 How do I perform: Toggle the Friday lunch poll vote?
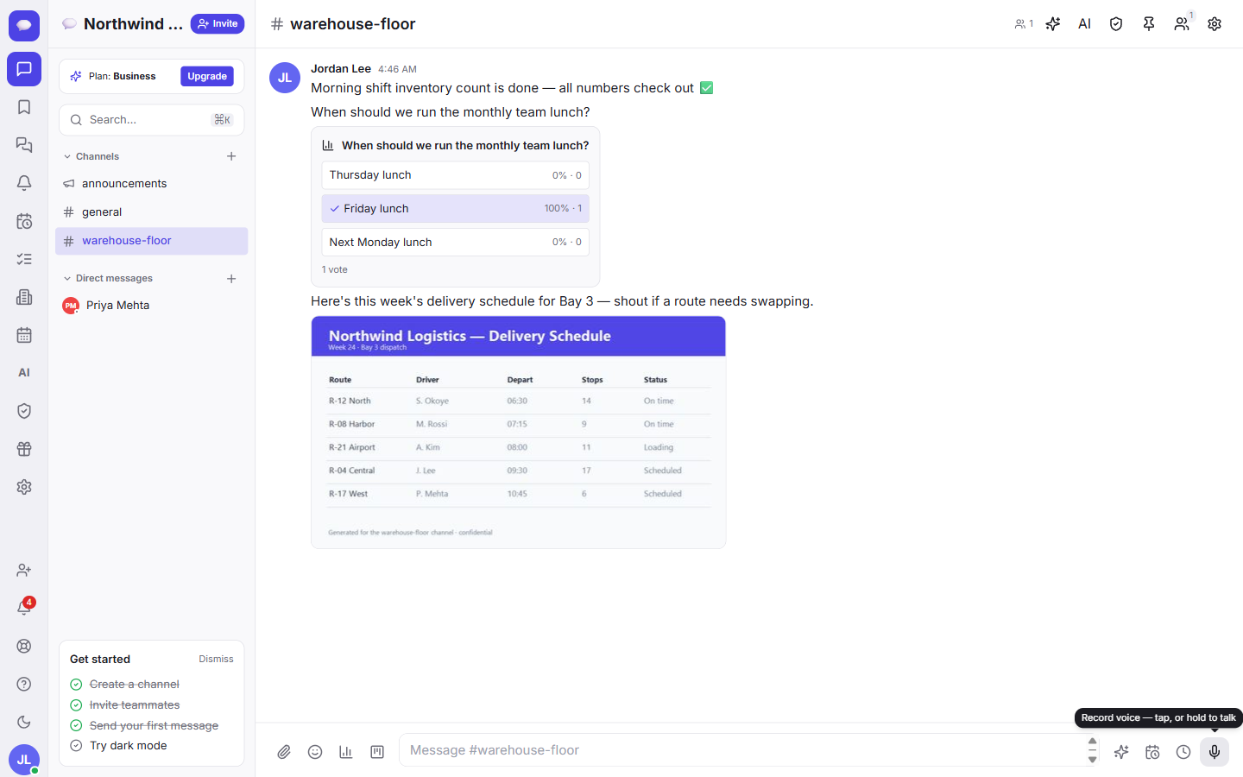click(x=455, y=208)
